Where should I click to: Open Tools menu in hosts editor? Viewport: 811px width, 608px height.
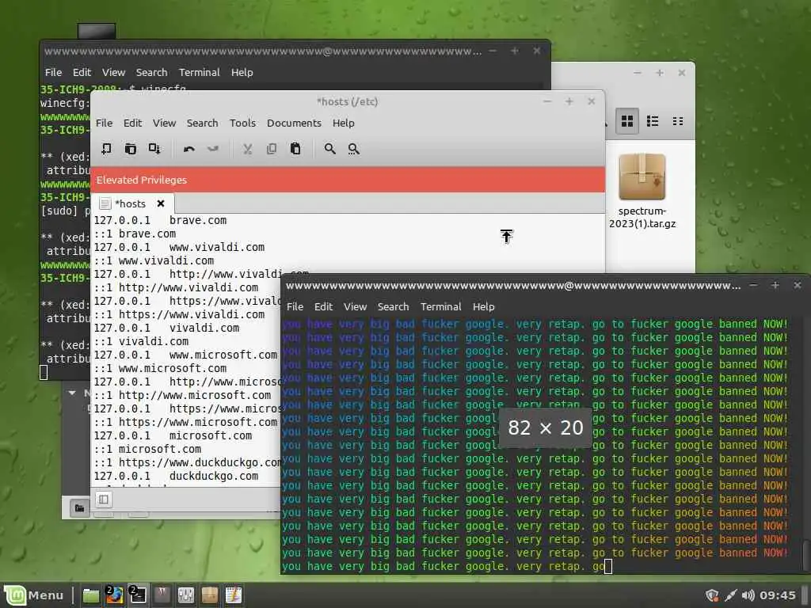pos(242,123)
